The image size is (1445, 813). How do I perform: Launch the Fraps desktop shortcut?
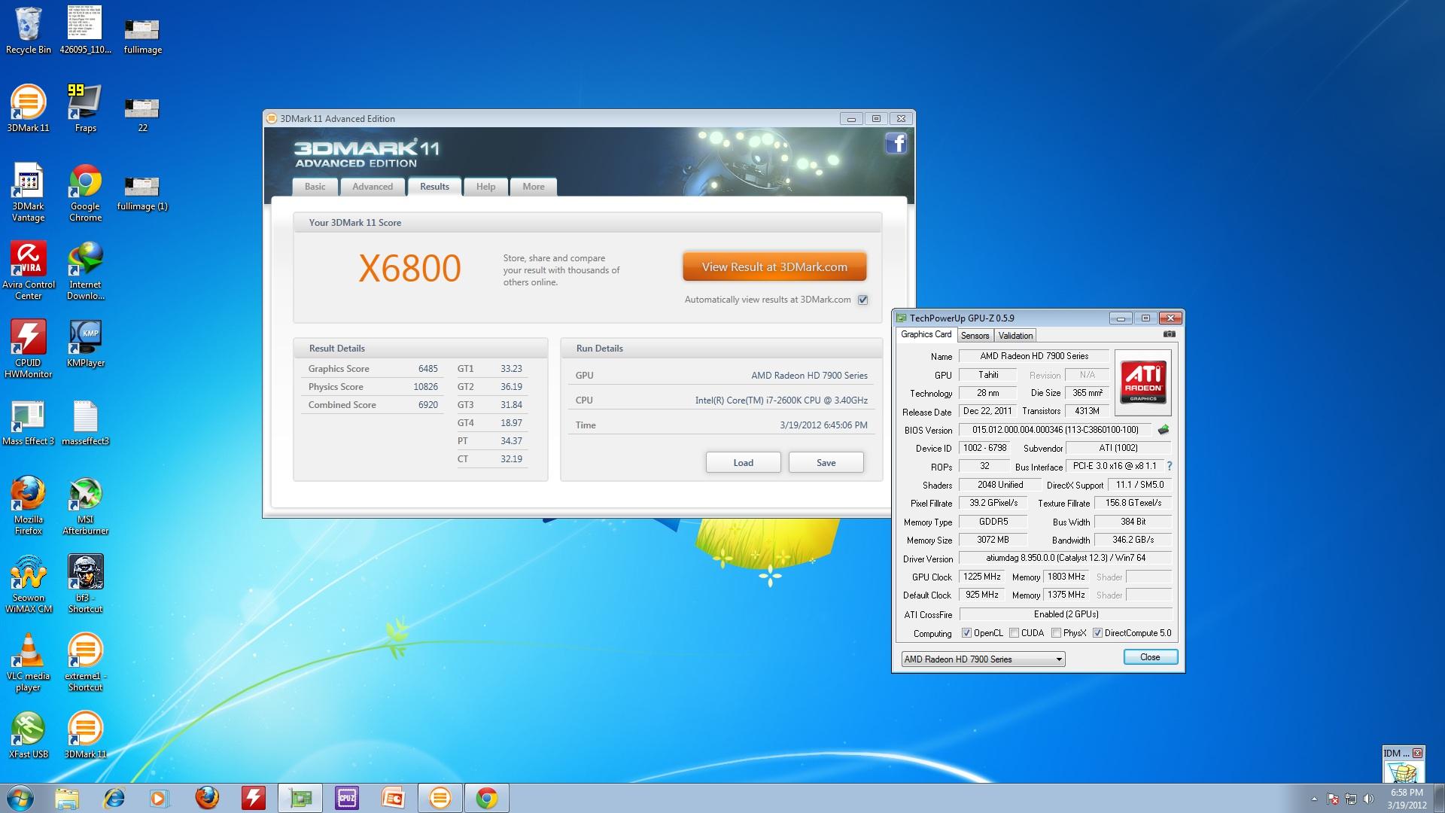(x=85, y=108)
